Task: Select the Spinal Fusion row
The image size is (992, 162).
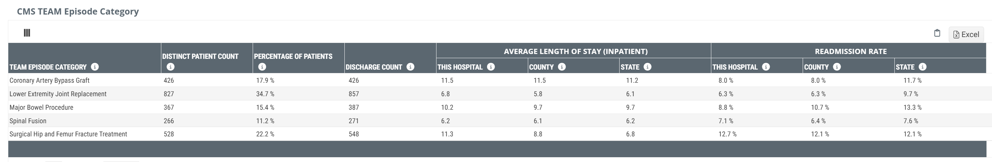Action: 497,121
